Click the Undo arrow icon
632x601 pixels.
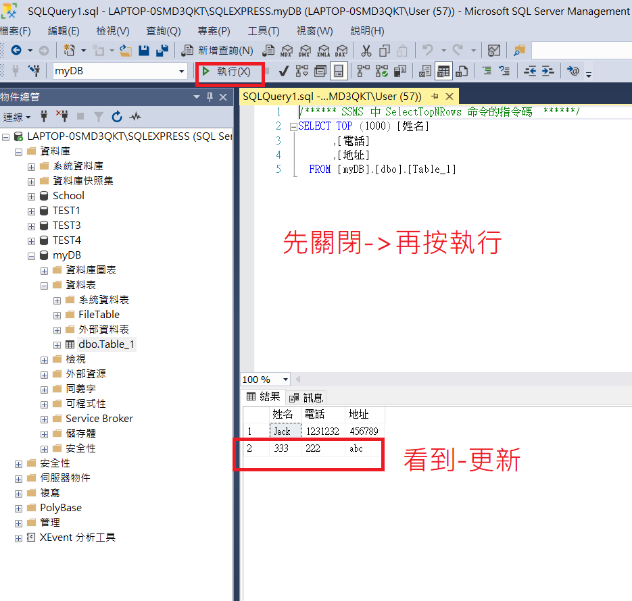428,50
